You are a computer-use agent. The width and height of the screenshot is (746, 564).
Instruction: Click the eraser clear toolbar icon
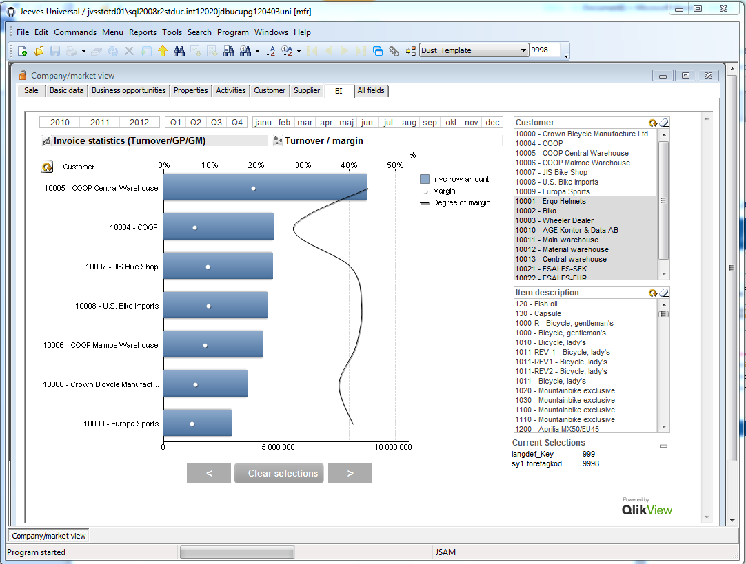click(x=97, y=51)
